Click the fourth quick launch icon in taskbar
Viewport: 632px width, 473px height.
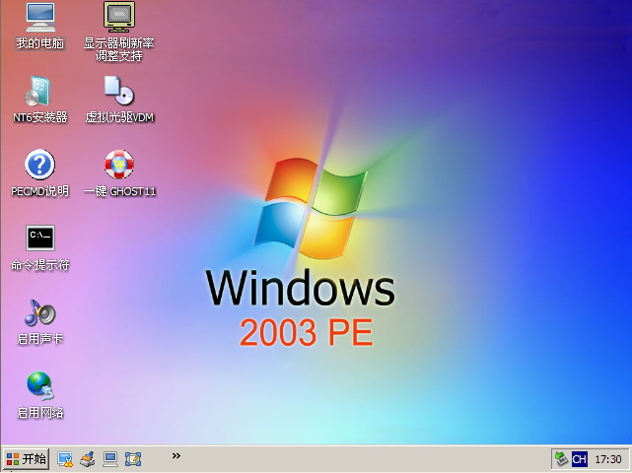(x=133, y=459)
